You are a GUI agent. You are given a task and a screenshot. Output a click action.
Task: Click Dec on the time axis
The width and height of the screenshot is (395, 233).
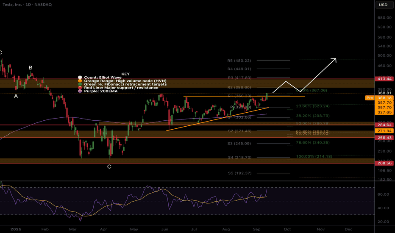click(x=348, y=229)
